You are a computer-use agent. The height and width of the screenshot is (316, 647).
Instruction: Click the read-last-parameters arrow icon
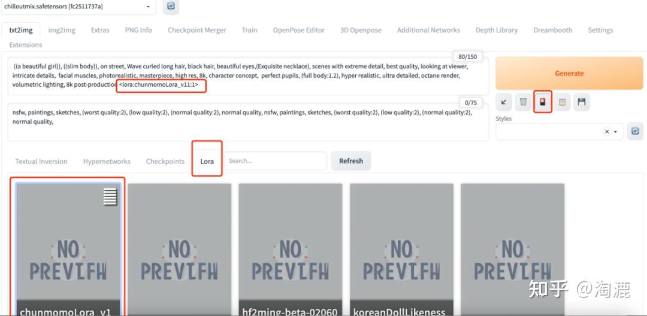coord(503,102)
